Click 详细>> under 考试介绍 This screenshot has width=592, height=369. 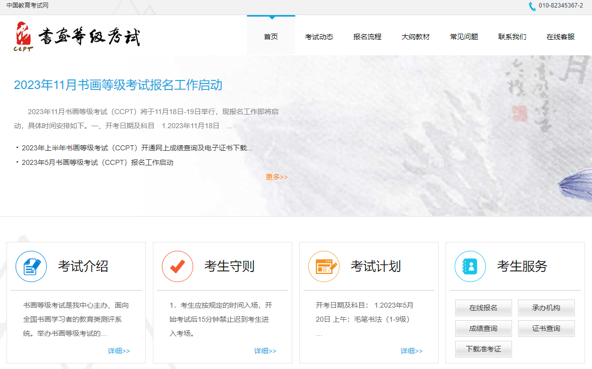119,351
